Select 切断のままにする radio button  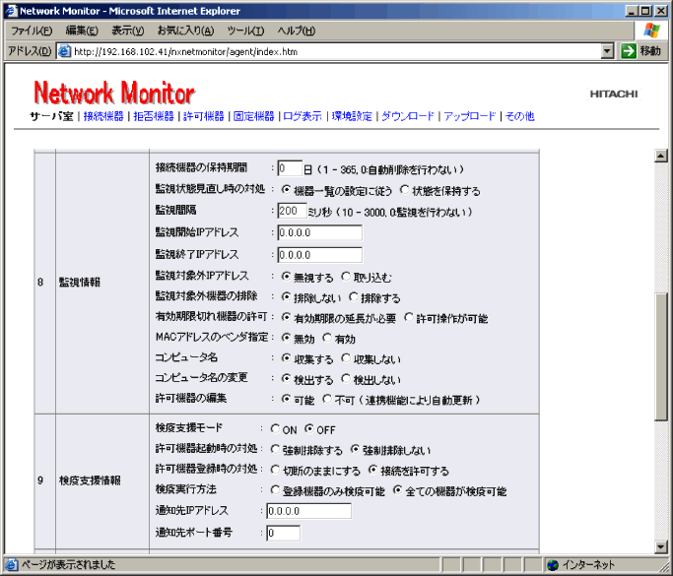[x=275, y=470]
